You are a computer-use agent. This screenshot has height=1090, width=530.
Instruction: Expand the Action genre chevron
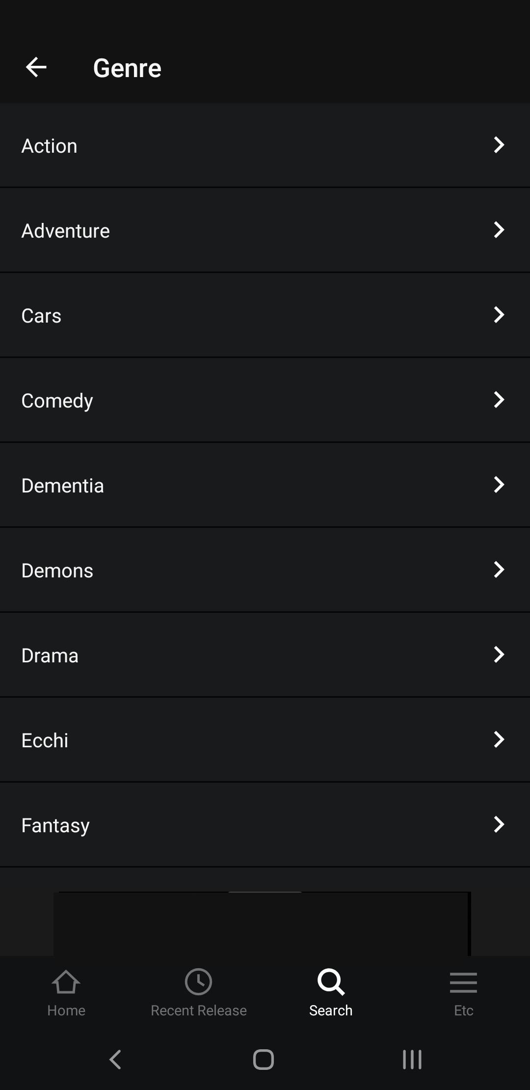tap(499, 145)
